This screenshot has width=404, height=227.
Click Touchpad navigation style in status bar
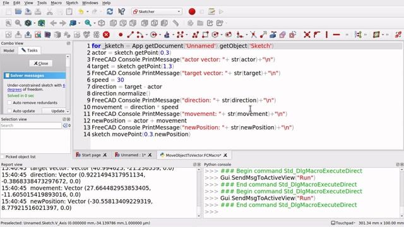click(x=343, y=223)
